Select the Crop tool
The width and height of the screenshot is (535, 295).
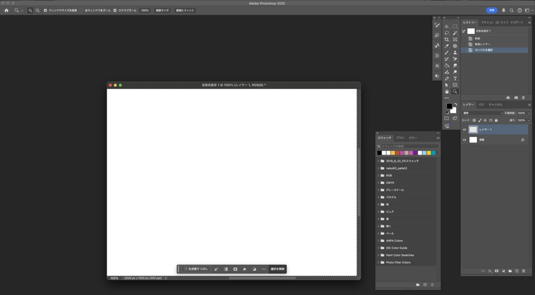pyautogui.click(x=447, y=40)
